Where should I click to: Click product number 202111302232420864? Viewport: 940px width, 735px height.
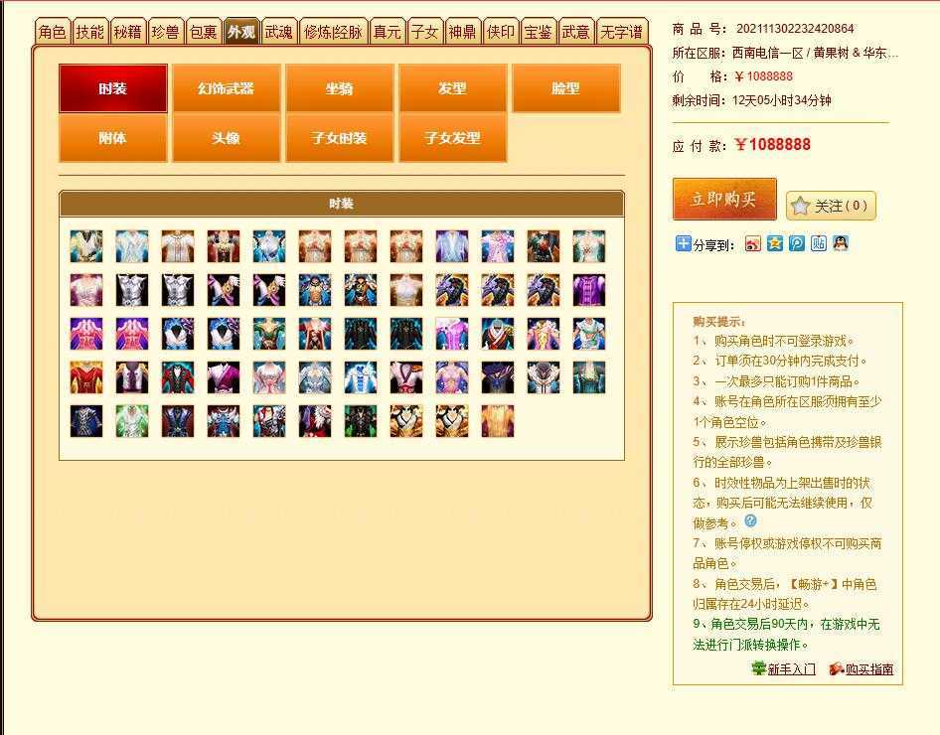point(795,28)
